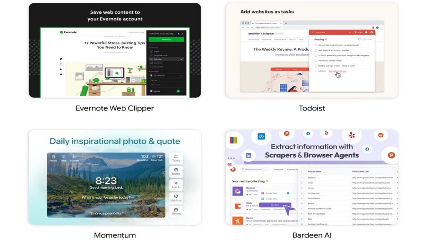This screenshot has height=240, width=427.
Task: Open the Reading project comments icon
Action: [x=359, y=40]
